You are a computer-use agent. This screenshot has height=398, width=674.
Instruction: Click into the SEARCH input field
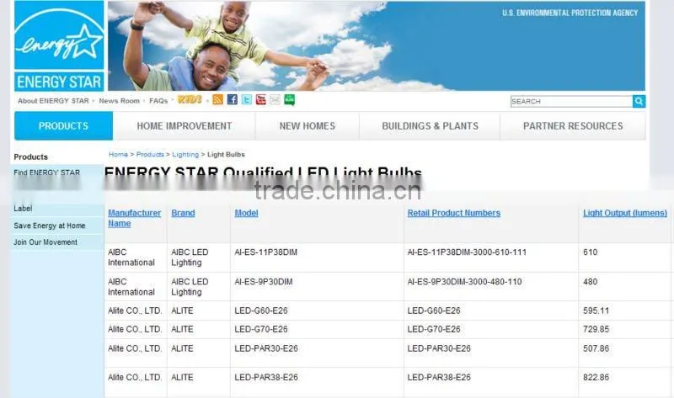pos(571,101)
